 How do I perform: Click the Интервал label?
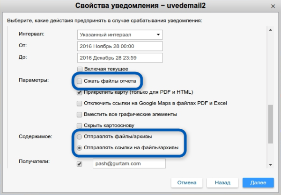pos(31,34)
